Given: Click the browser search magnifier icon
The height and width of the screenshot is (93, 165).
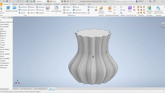Looking at the screenshot, I should click(9, 18).
